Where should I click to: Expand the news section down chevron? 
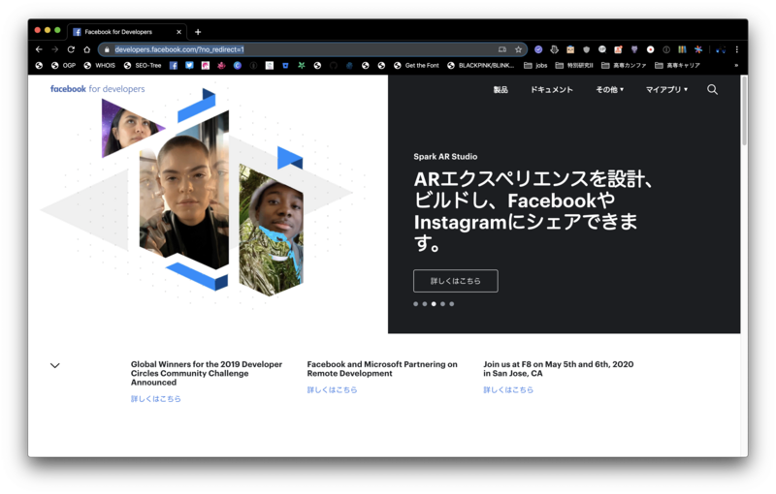55,365
